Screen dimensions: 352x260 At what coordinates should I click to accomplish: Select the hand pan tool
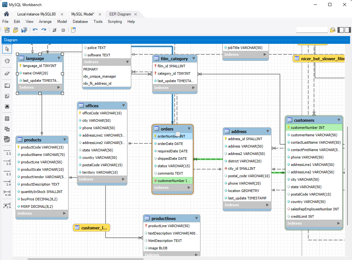point(7,61)
